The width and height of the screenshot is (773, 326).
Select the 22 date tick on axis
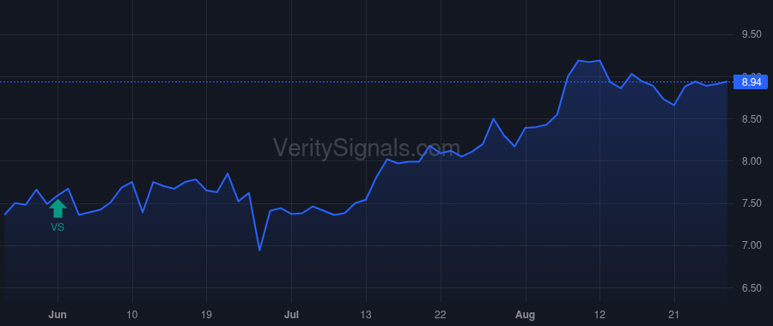441,314
